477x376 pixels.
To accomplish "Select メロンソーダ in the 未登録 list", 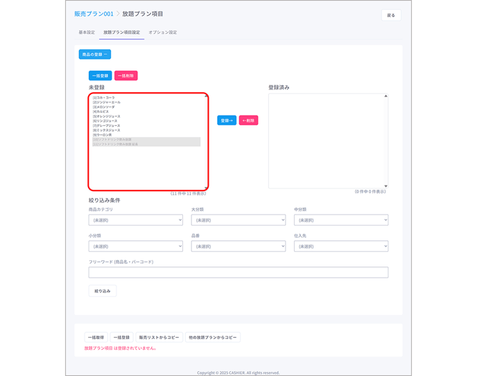I will click(146, 107).
